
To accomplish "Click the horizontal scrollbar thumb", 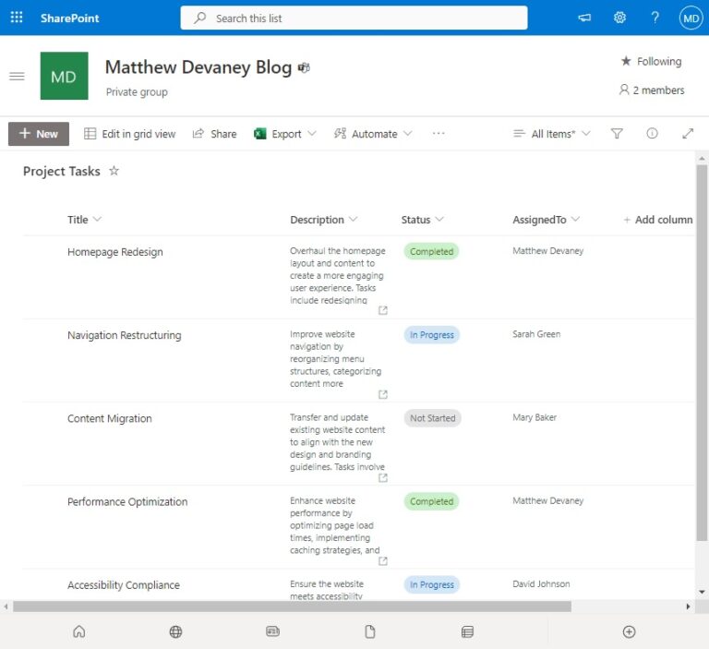I will pos(292,606).
